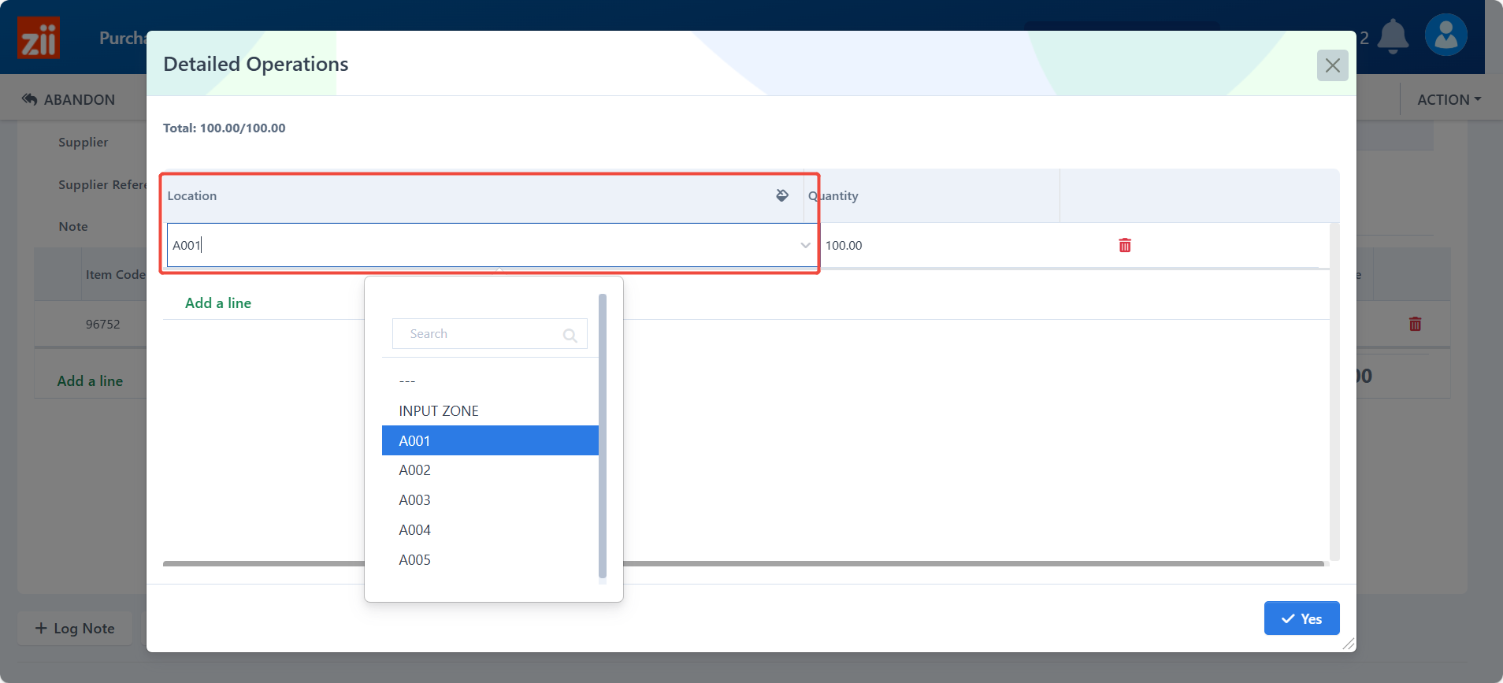
Task: Pick the blank '---' location option
Action: coord(407,381)
